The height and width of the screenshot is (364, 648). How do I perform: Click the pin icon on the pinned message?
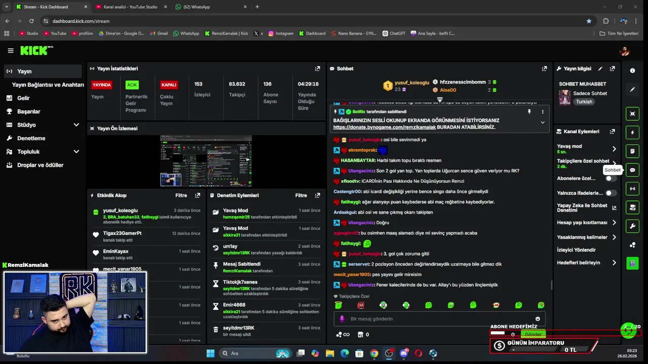click(529, 112)
